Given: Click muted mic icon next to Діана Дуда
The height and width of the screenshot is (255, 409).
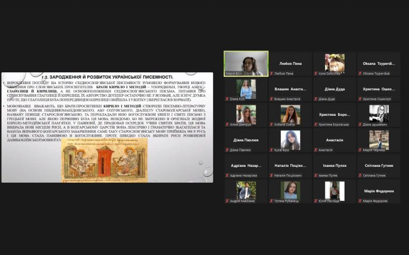Looking at the screenshot, I should [316, 99].
